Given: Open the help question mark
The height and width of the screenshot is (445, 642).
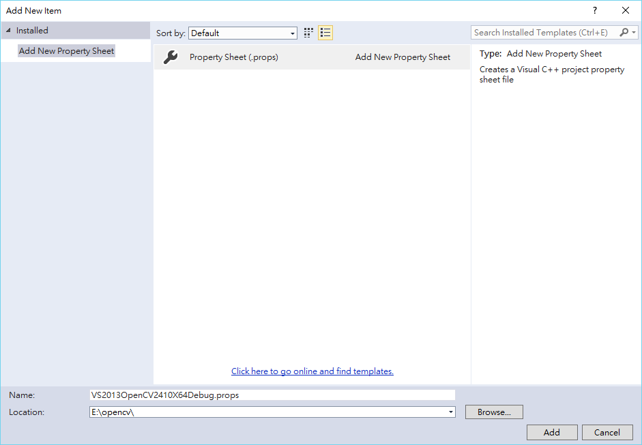Looking at the screenshot, I should pyautogui.click(x=595, y=11).
